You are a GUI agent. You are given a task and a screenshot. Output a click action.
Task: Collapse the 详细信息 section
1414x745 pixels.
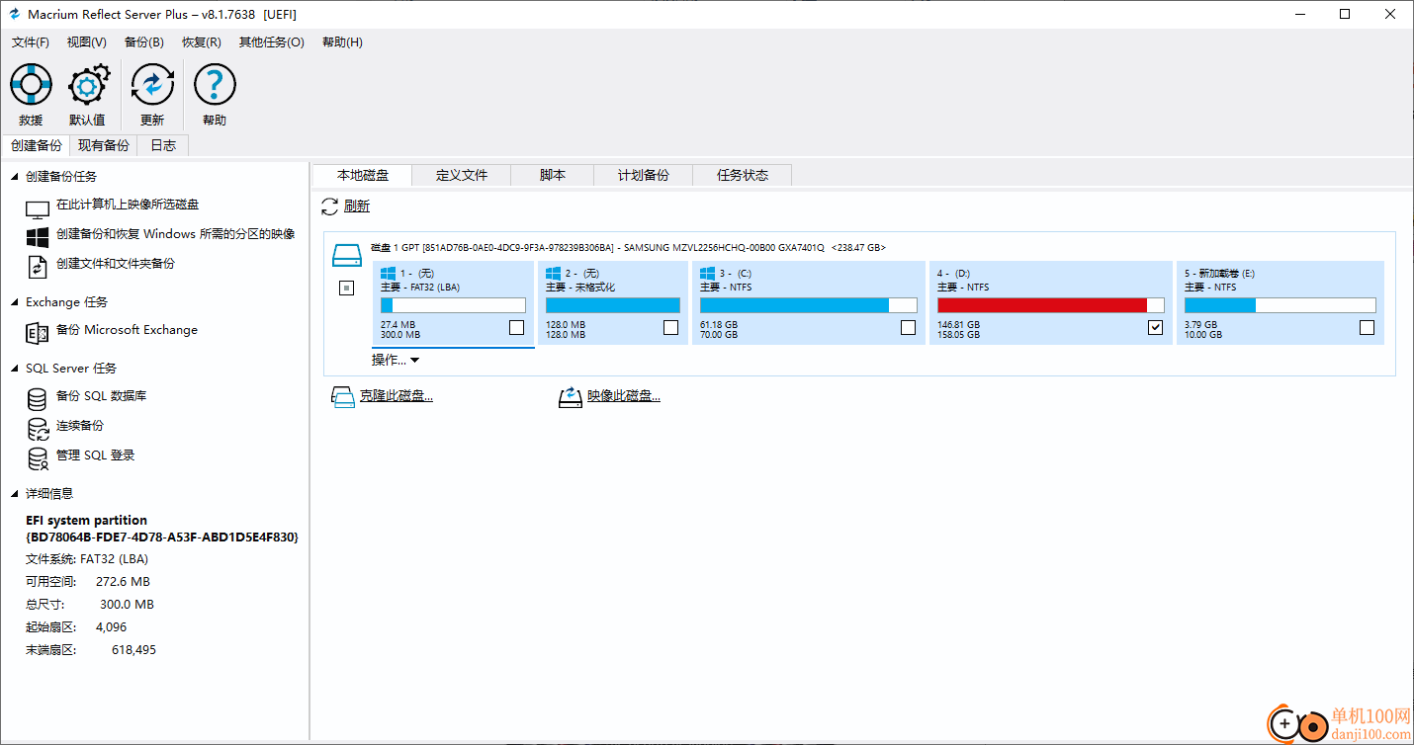tap(15, 494)
